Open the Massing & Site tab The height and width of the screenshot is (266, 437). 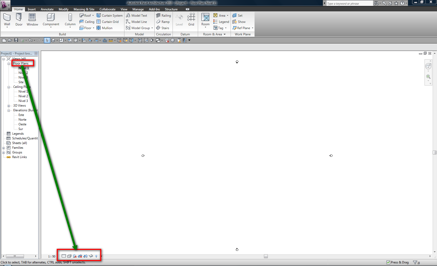coord(84,9)
